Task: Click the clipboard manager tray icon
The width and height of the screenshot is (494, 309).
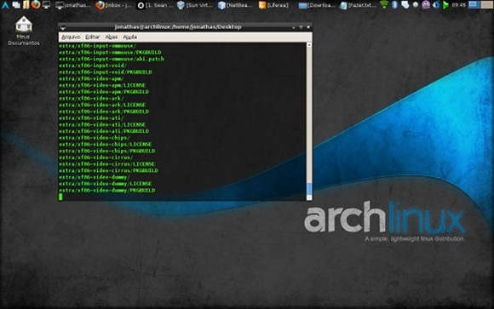Action: pyautogui.click(x=405, y=4)
